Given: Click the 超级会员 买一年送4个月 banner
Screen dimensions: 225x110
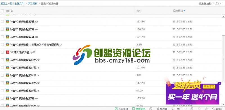Looking at the screenshot, I should (x=192, y=94).
